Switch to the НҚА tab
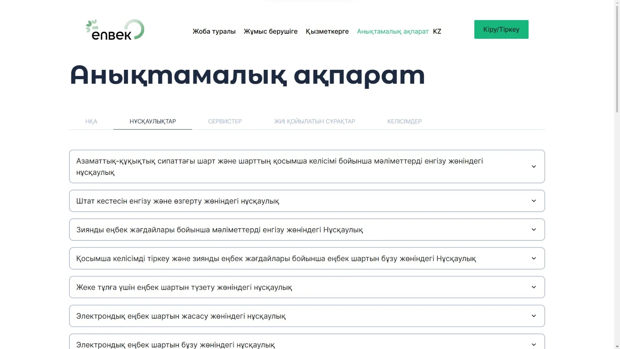This screenshot has height=349, width=620. pos(91,121)
